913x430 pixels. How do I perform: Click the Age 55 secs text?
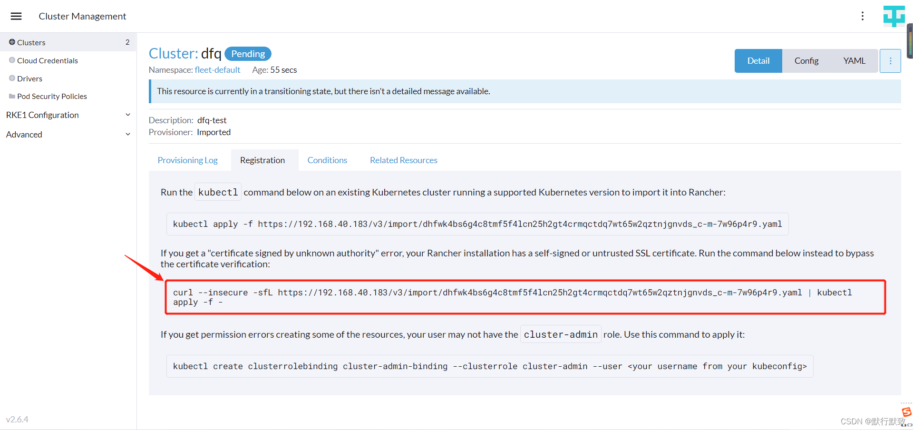pos(274,70)
